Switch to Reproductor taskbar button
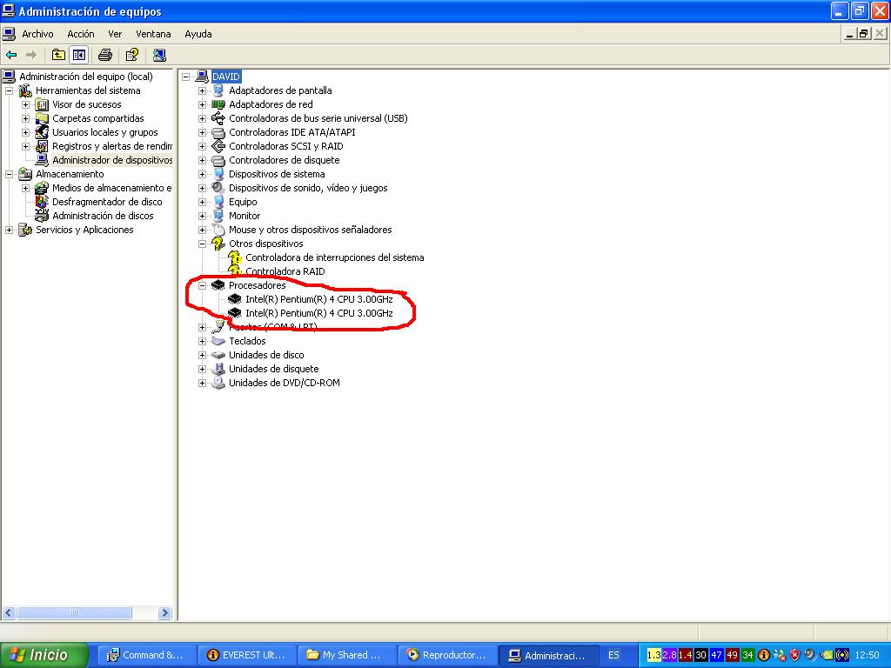 coord(448,655)
